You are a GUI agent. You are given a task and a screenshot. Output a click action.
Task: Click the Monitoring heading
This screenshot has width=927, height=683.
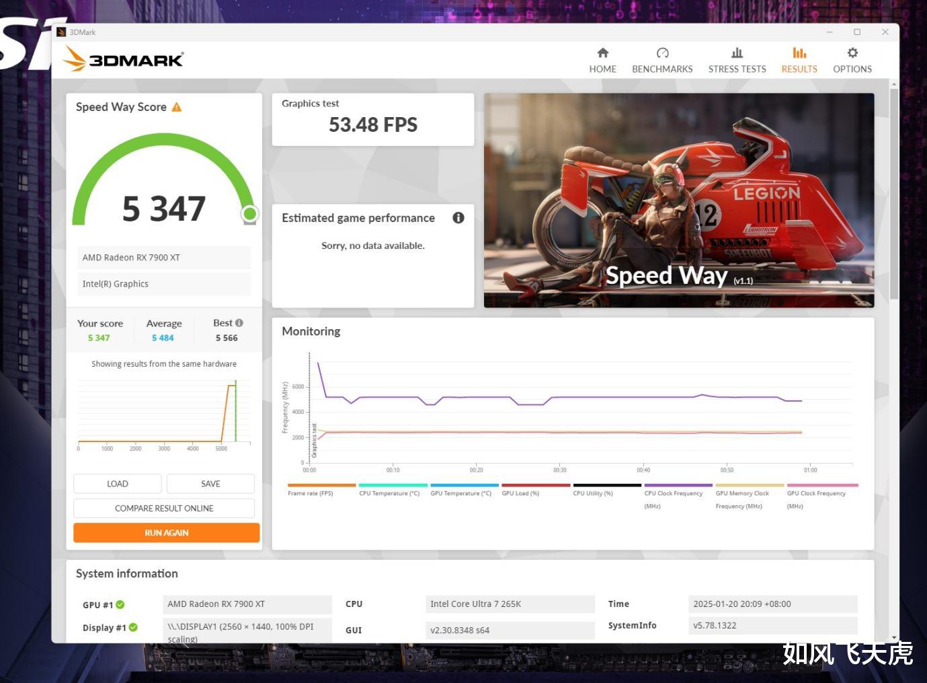tap(311, 331)
